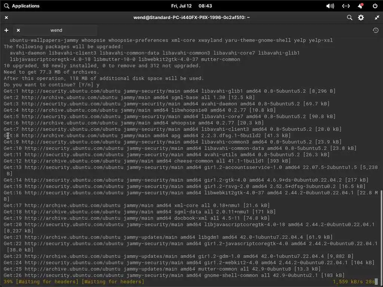Open the sound volume indicator
Image resolution: width=383 pixels, height=287 pixels.
(330, 6)
